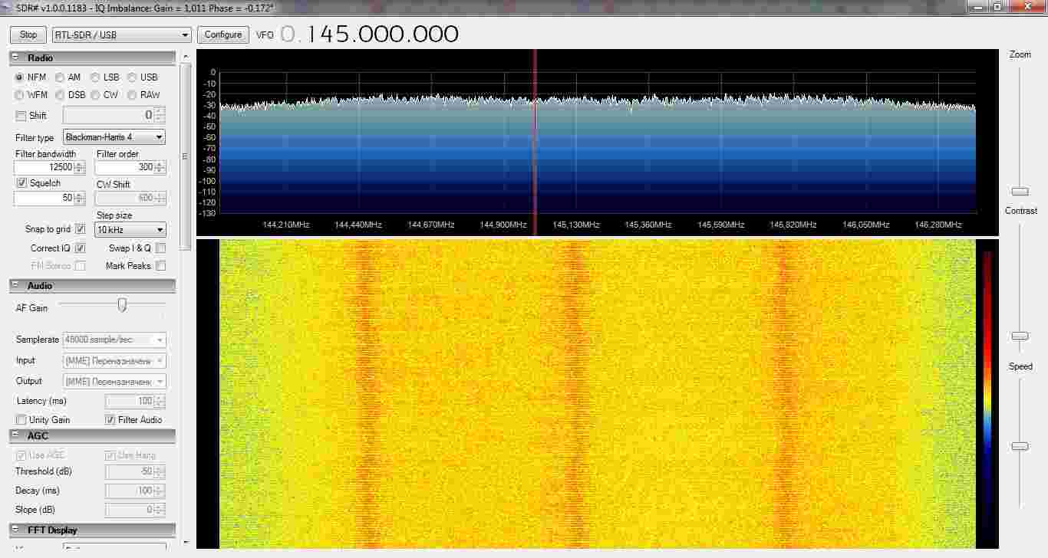Adjust the AF Gain slider
Image resolution: width=1048 pixels, height=558 pixels.
[x=121, y=305]
